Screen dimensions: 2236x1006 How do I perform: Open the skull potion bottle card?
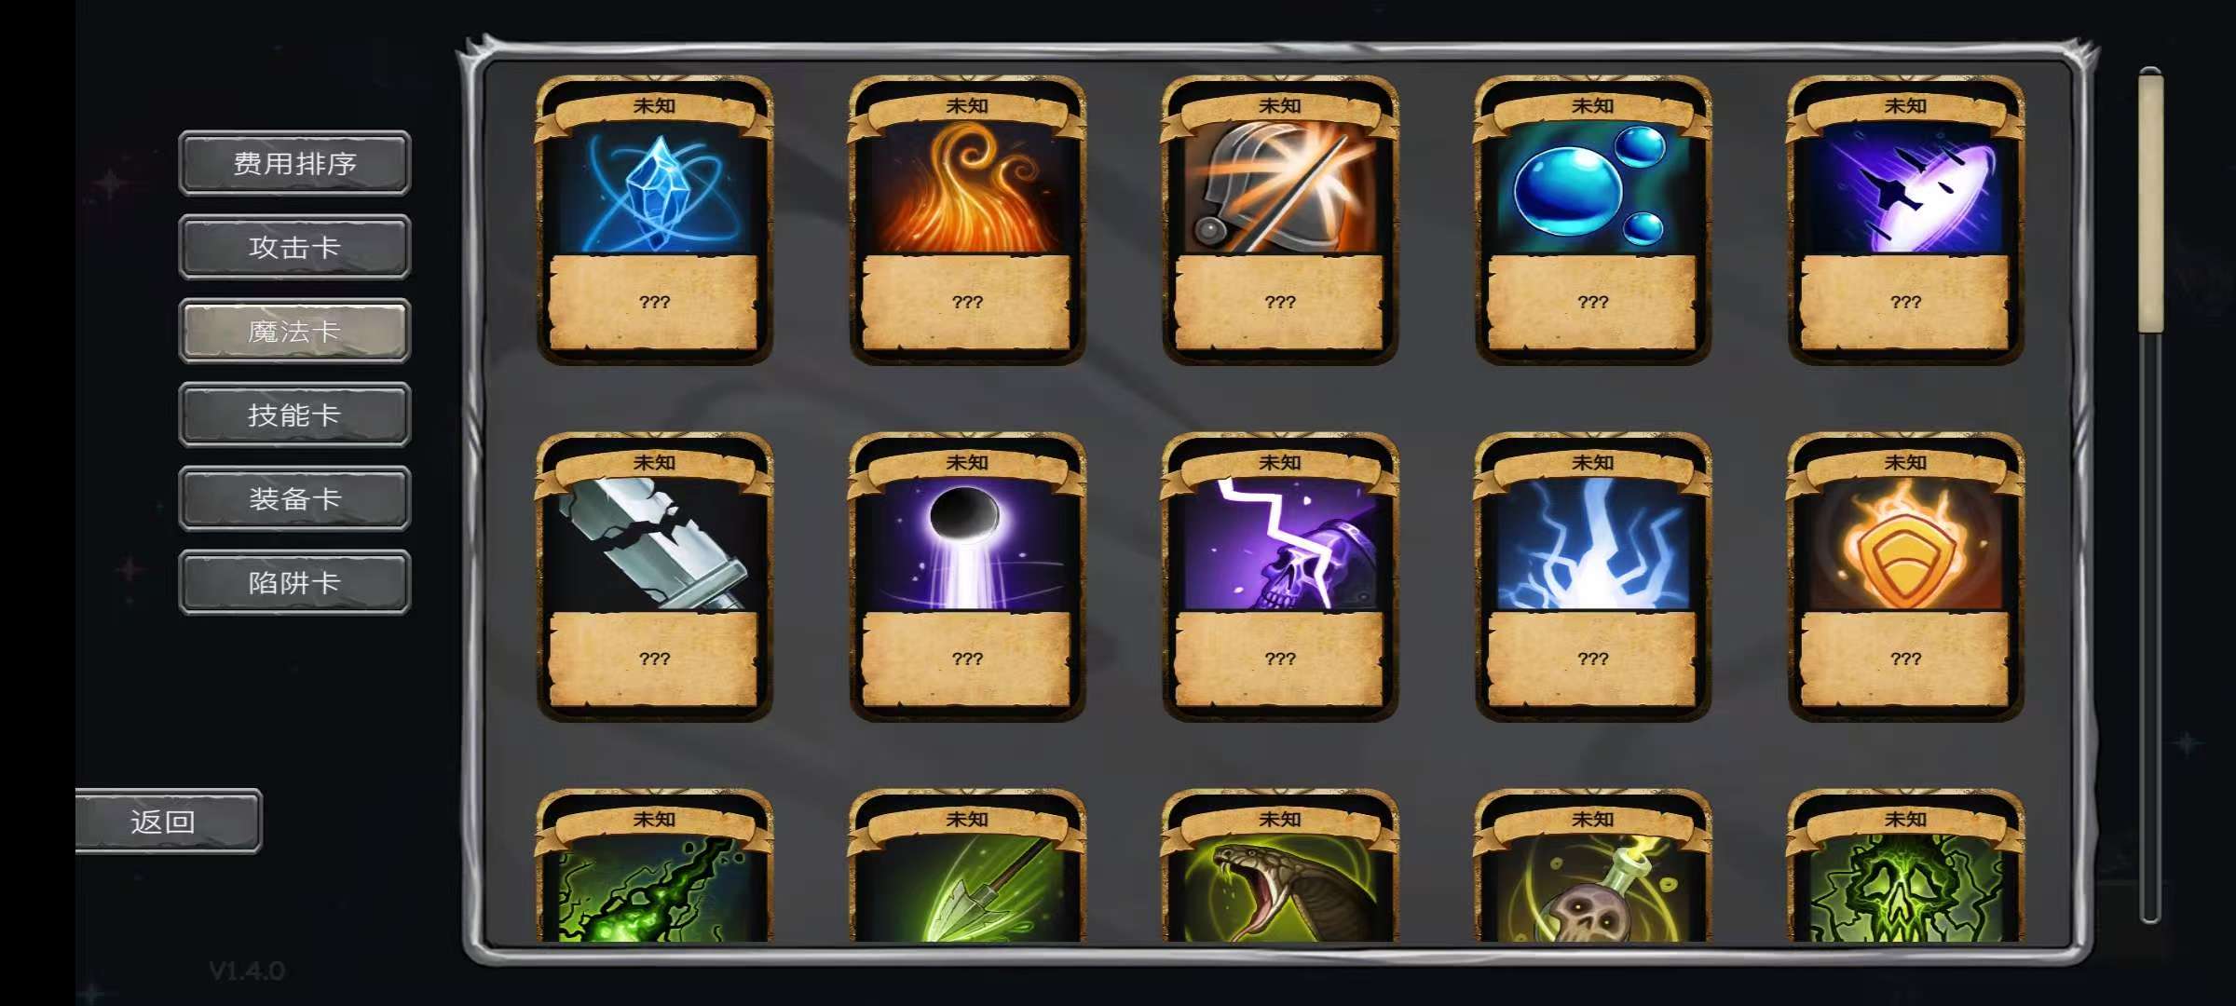(1593, 866)
